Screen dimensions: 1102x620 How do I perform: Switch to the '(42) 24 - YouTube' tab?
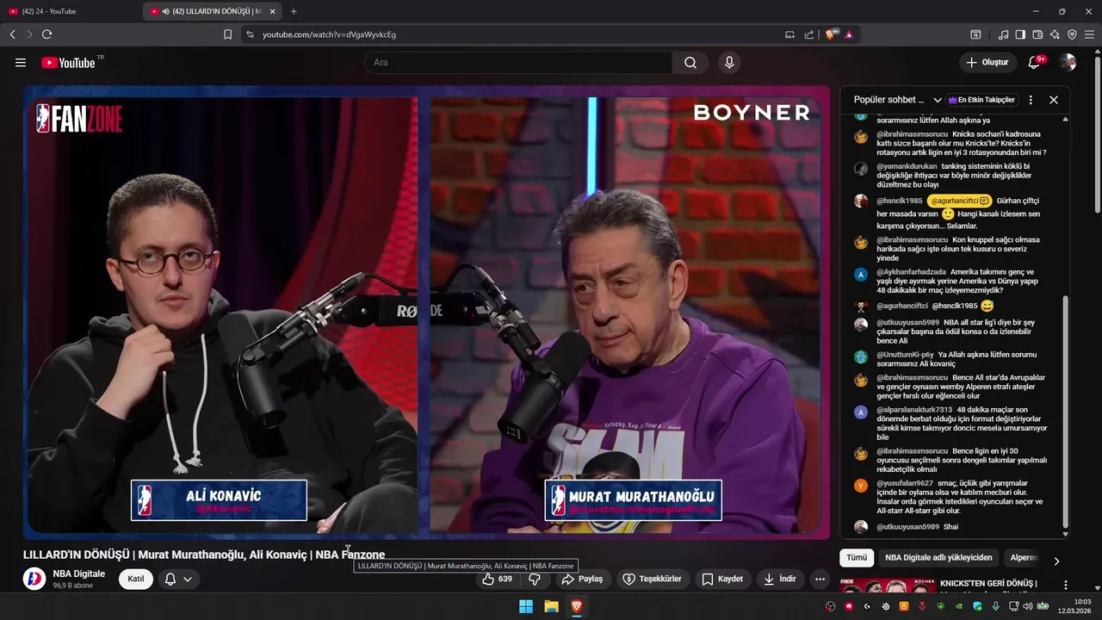(x=71, y=11)
